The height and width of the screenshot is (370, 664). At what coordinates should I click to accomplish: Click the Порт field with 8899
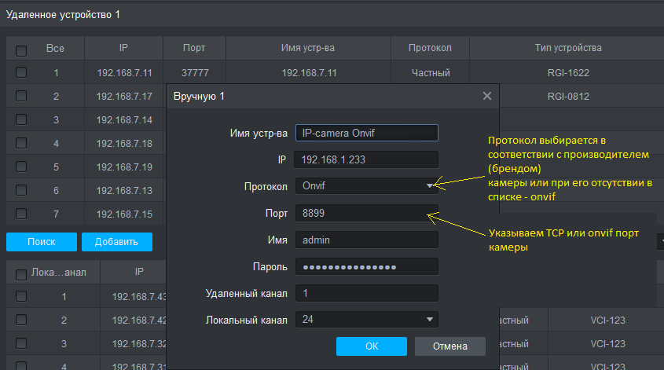pos(366,213)
